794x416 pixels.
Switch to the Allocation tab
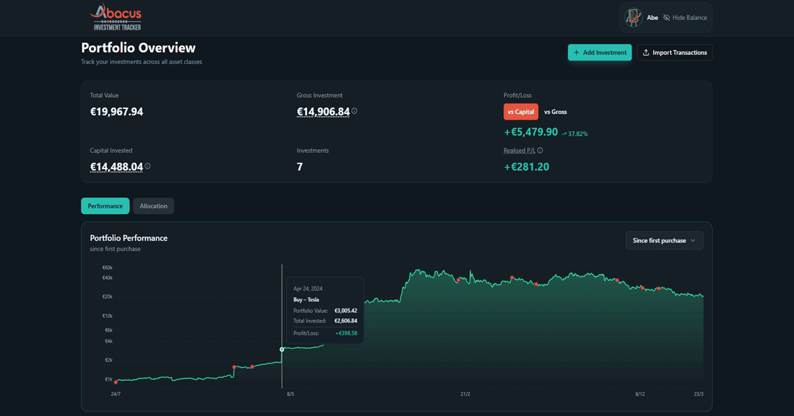coord(154,206)
